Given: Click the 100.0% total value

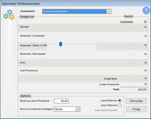Looking at the screenshot, I should click(x=142, y=89).
